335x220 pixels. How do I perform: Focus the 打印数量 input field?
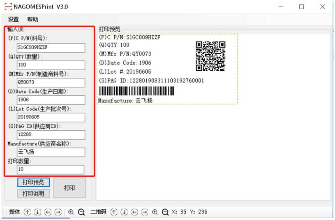pyautogui.click(x=51, y=169)
